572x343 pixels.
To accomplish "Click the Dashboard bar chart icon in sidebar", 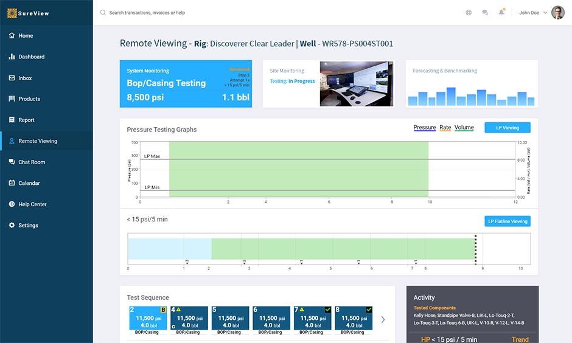I will pos(12,57).
